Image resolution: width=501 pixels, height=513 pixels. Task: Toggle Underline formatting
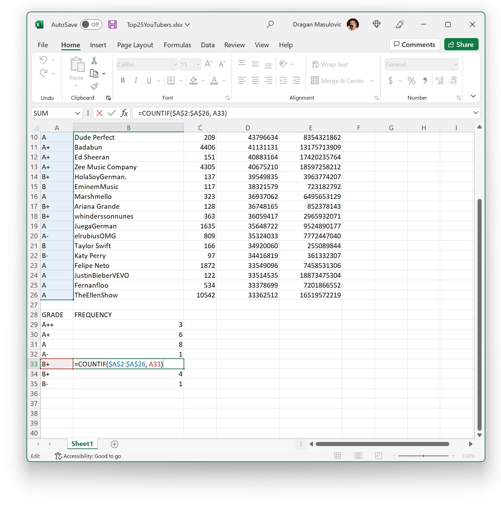[149, 80]
